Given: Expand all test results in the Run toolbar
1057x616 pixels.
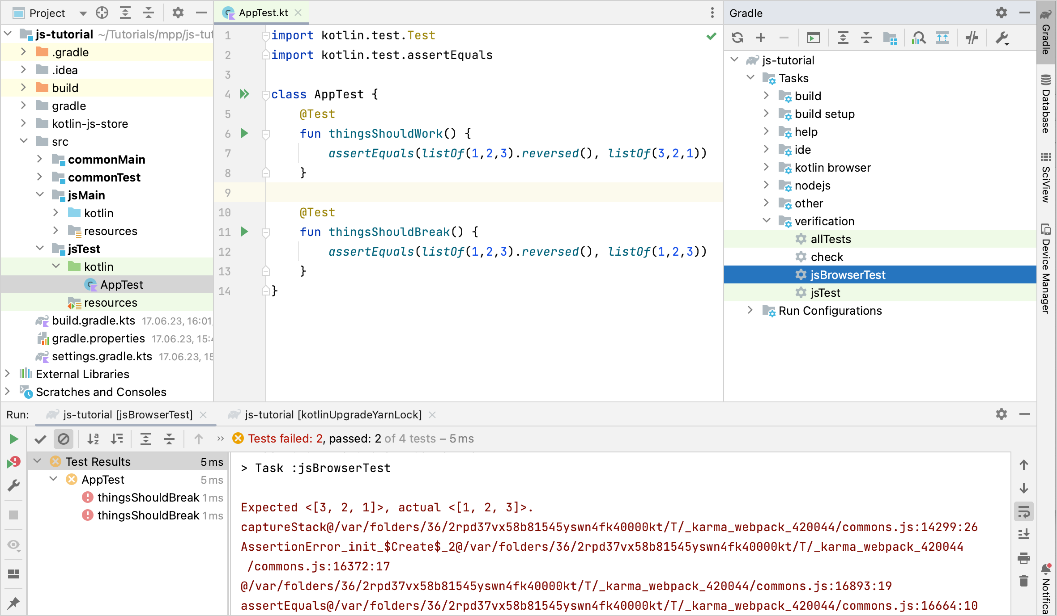Looking at the screenshot, I should click(x=146, y=439).
